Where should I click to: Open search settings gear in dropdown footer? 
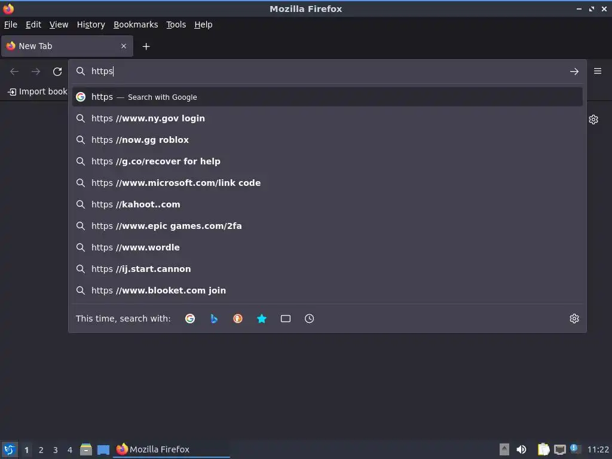(574, 319)
